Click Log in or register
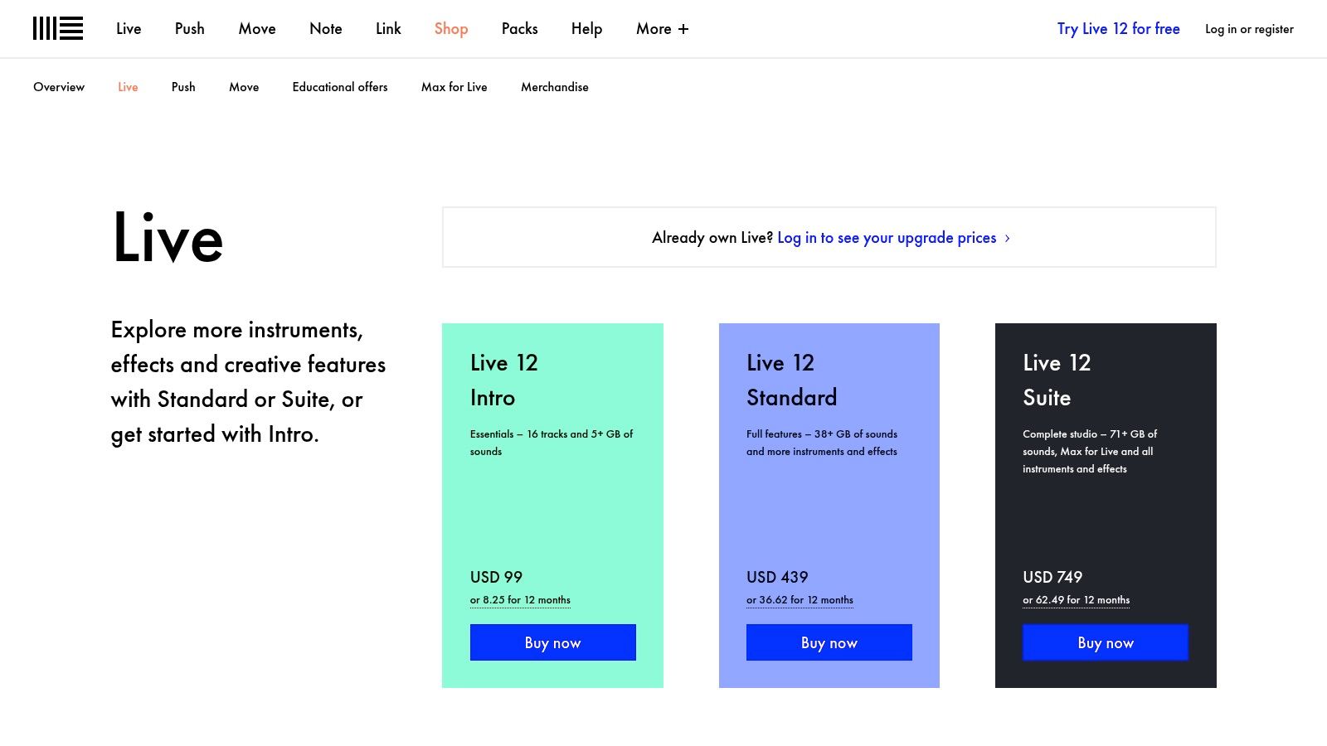1327x746 pixels. click(x=1249, y=29)
